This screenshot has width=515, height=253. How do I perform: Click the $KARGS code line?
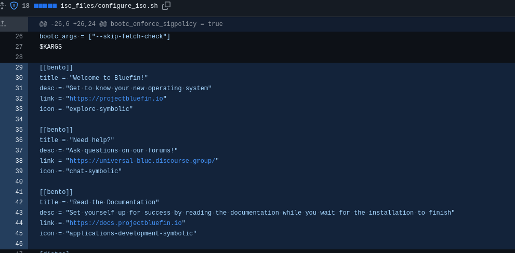[x=50, y=47]
